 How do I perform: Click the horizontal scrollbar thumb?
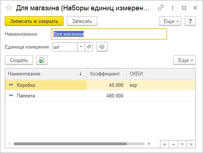pyautogui.click(x=70, y=144)
